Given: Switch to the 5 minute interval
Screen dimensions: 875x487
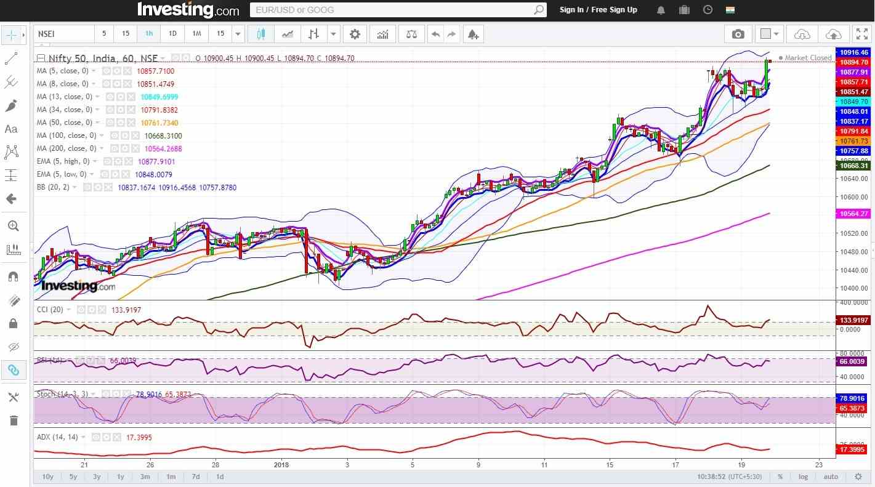Looking at the screenshot, I should coord(104,34).
